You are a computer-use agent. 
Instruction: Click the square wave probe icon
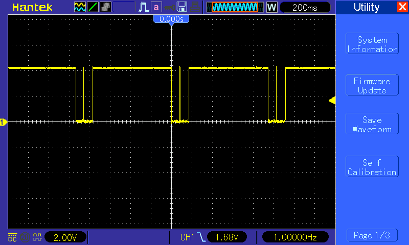(37, 237)
